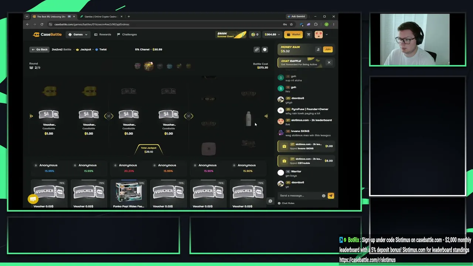Toggle the chat panel icon

[270, 201]
